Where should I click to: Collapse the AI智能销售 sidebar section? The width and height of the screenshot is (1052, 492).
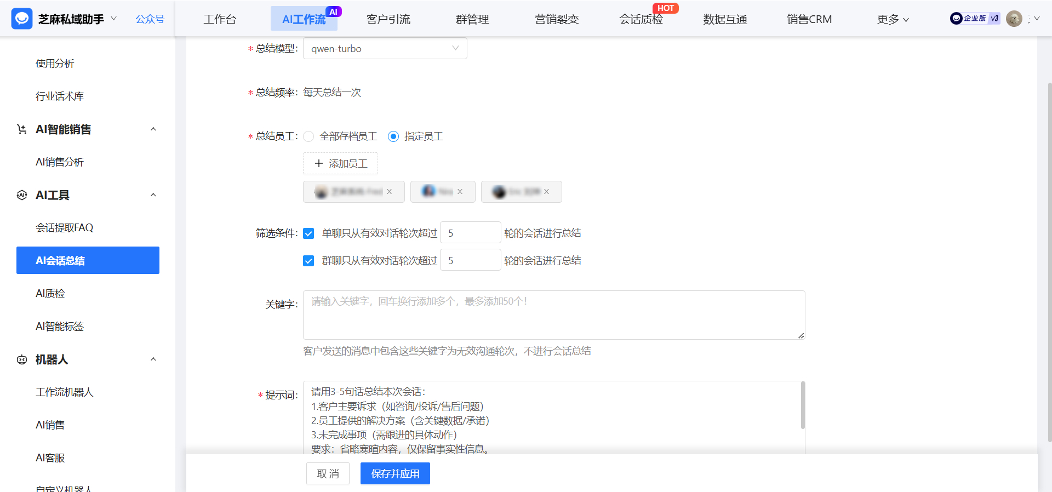tap(153, 129)
